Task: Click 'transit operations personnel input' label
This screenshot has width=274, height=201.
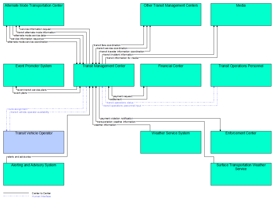Action: 122,106
